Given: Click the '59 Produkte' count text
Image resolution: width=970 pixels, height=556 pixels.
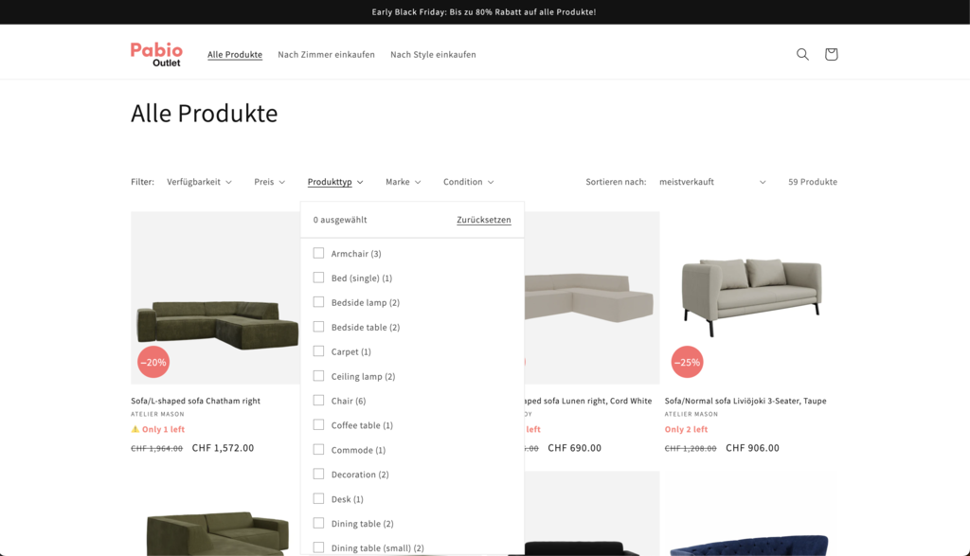Looking at the screenshot, I should (812, 182).
